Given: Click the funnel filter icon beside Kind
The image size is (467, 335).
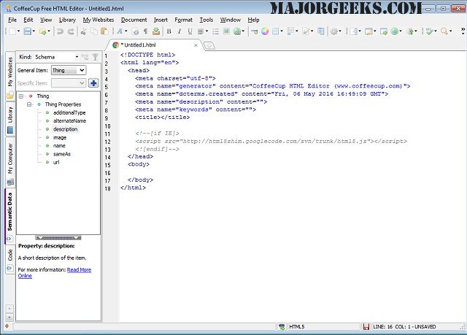Looking at the screenshot, I should [x=96, y=57].
